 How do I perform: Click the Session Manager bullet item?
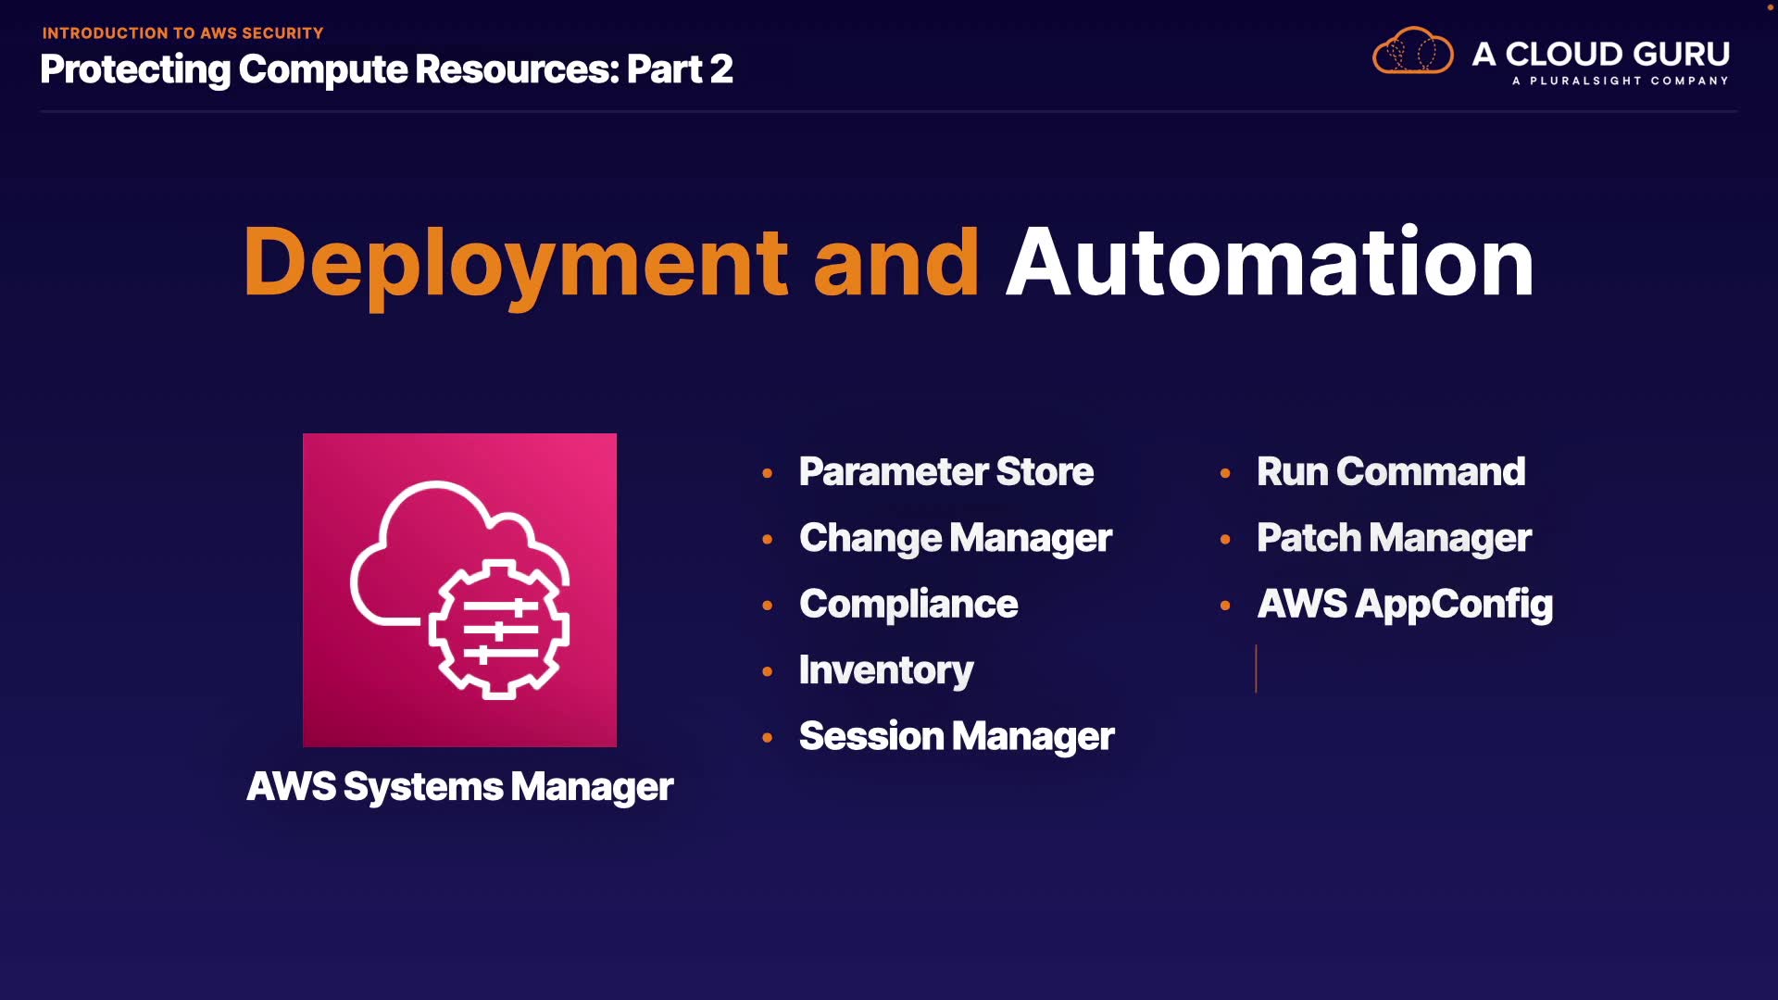[x=956, y=737]
